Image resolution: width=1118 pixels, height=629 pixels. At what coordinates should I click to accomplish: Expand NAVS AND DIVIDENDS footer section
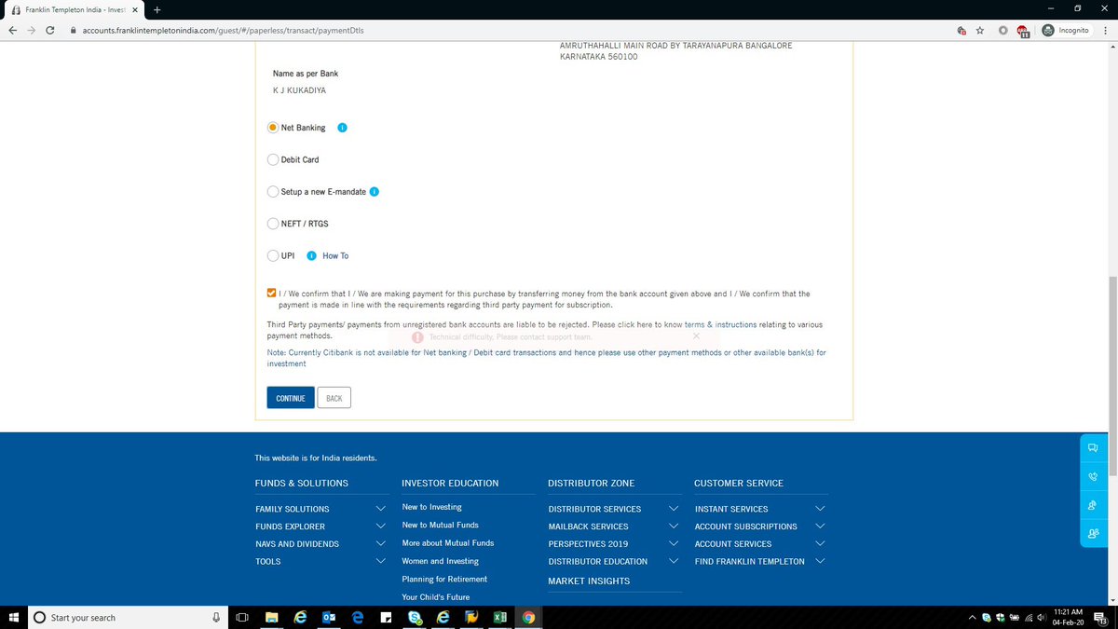(380, 544)
